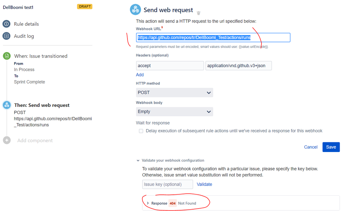The height and width of the screenshot is (211, 347).
Task: Click the In Process status text
Action: coord(24,69)
